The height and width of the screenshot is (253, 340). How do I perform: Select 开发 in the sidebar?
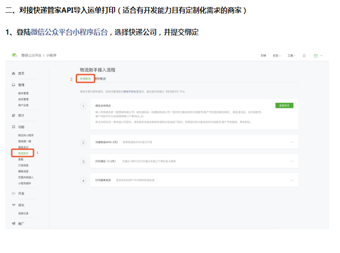click(x=21, y=193)
